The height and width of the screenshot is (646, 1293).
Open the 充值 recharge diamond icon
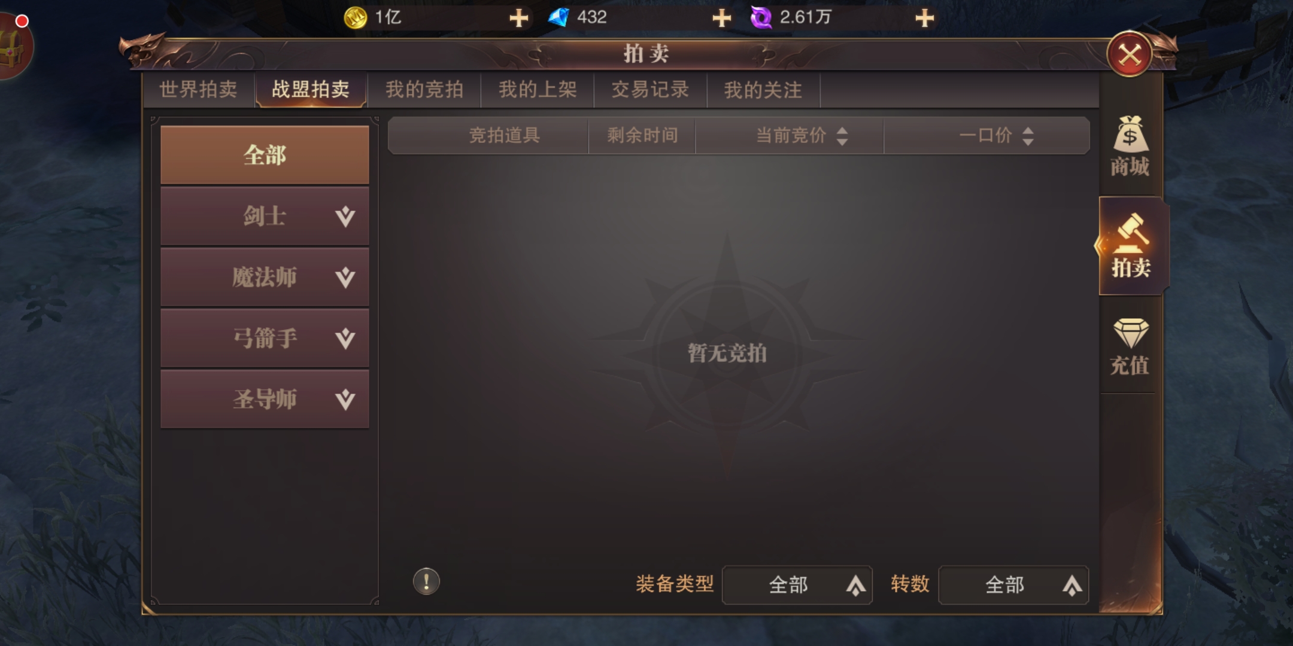1130,346
